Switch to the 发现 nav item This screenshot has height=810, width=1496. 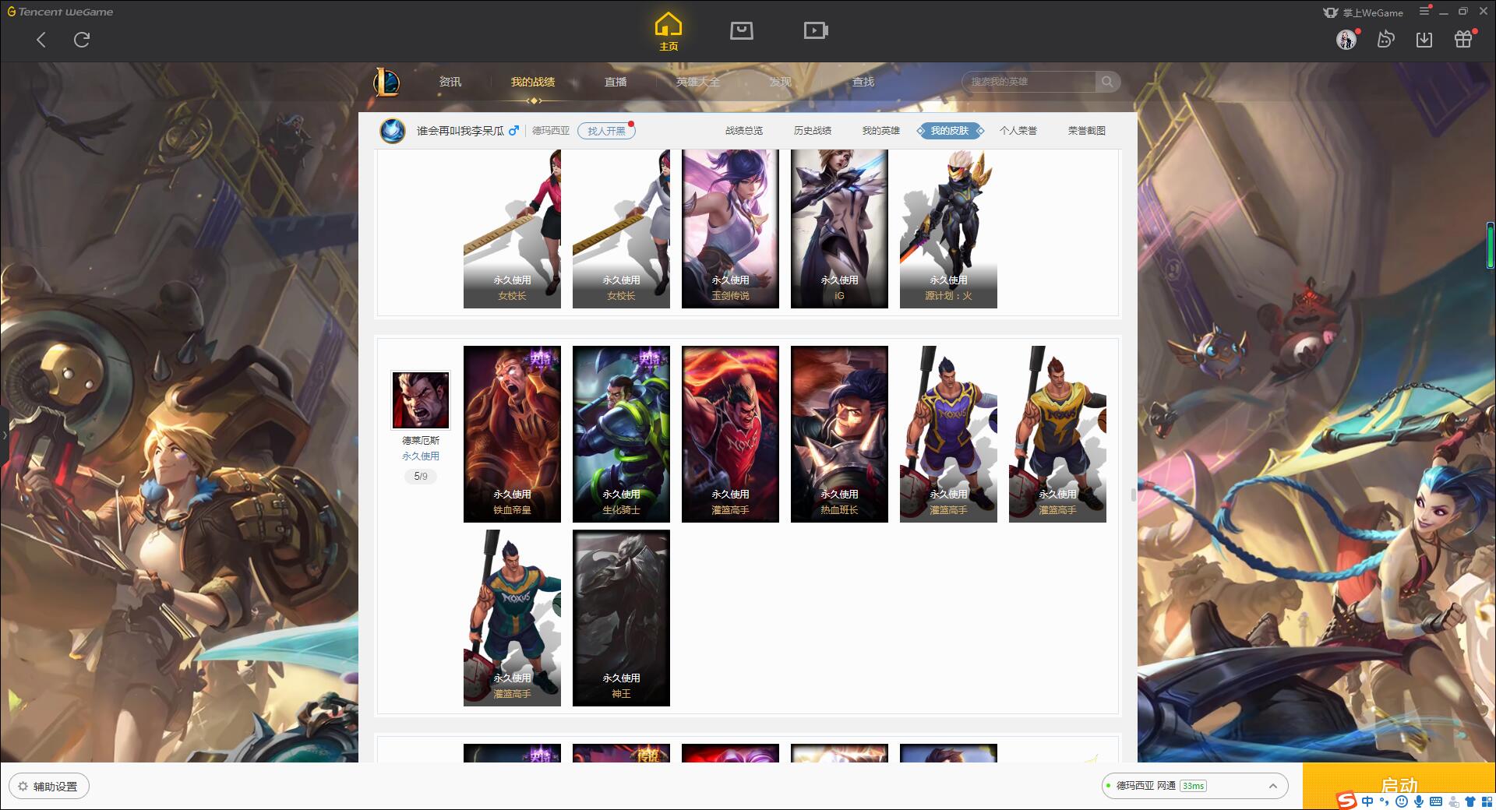[780, 82]
